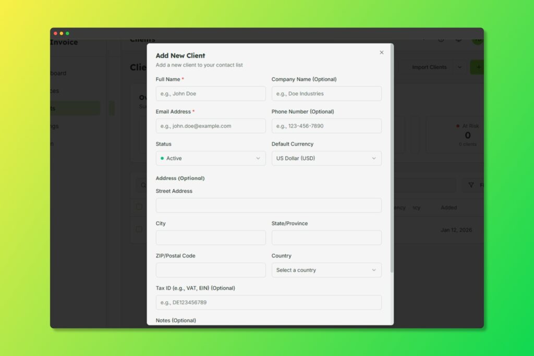Expand the Default Currency dropdown
The height and width of the screenshot is (356, 534).
pos(326,158)
